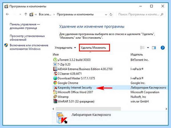Click the large Kaspersky details pane icon
Image resolution: width=171 pixels, height=128 pixels.
pyautogui.click(x=62, y=118)
